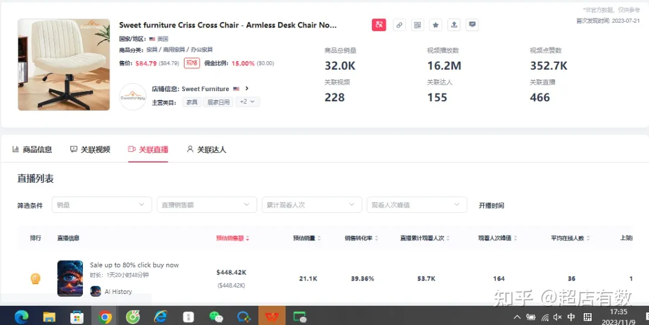Click the network Wi-Fi tray icon
This screenshot has width=649, height=325.
click(x=545, y=317)
